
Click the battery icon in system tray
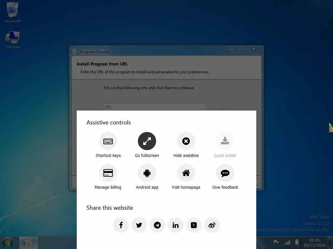(x=297, y=242)
